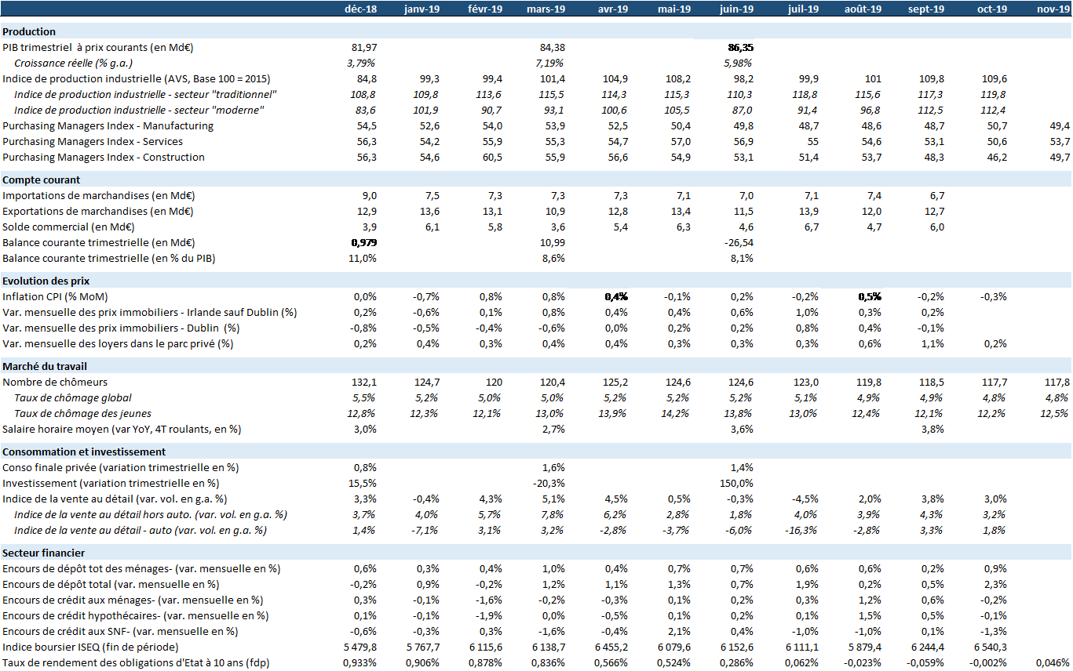Select the Croissance réelle (% g.a.) label
The image size is (1073, 671).
74,63
